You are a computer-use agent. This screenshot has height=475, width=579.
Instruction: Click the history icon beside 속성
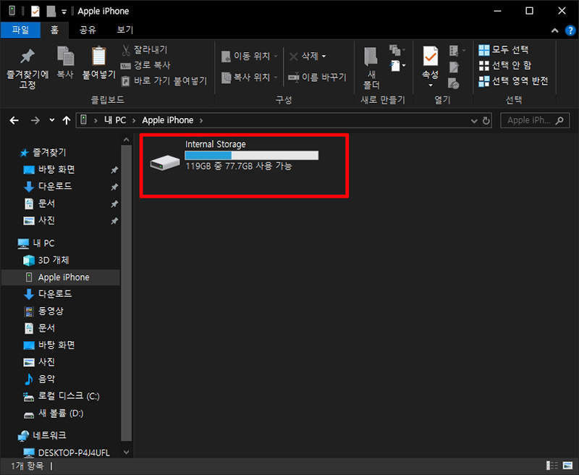454,83
